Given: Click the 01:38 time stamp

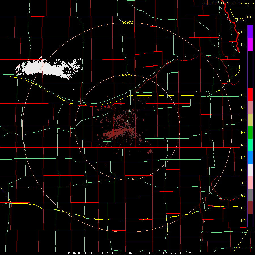Looking at the screenshot, I should tap(184, 253).
